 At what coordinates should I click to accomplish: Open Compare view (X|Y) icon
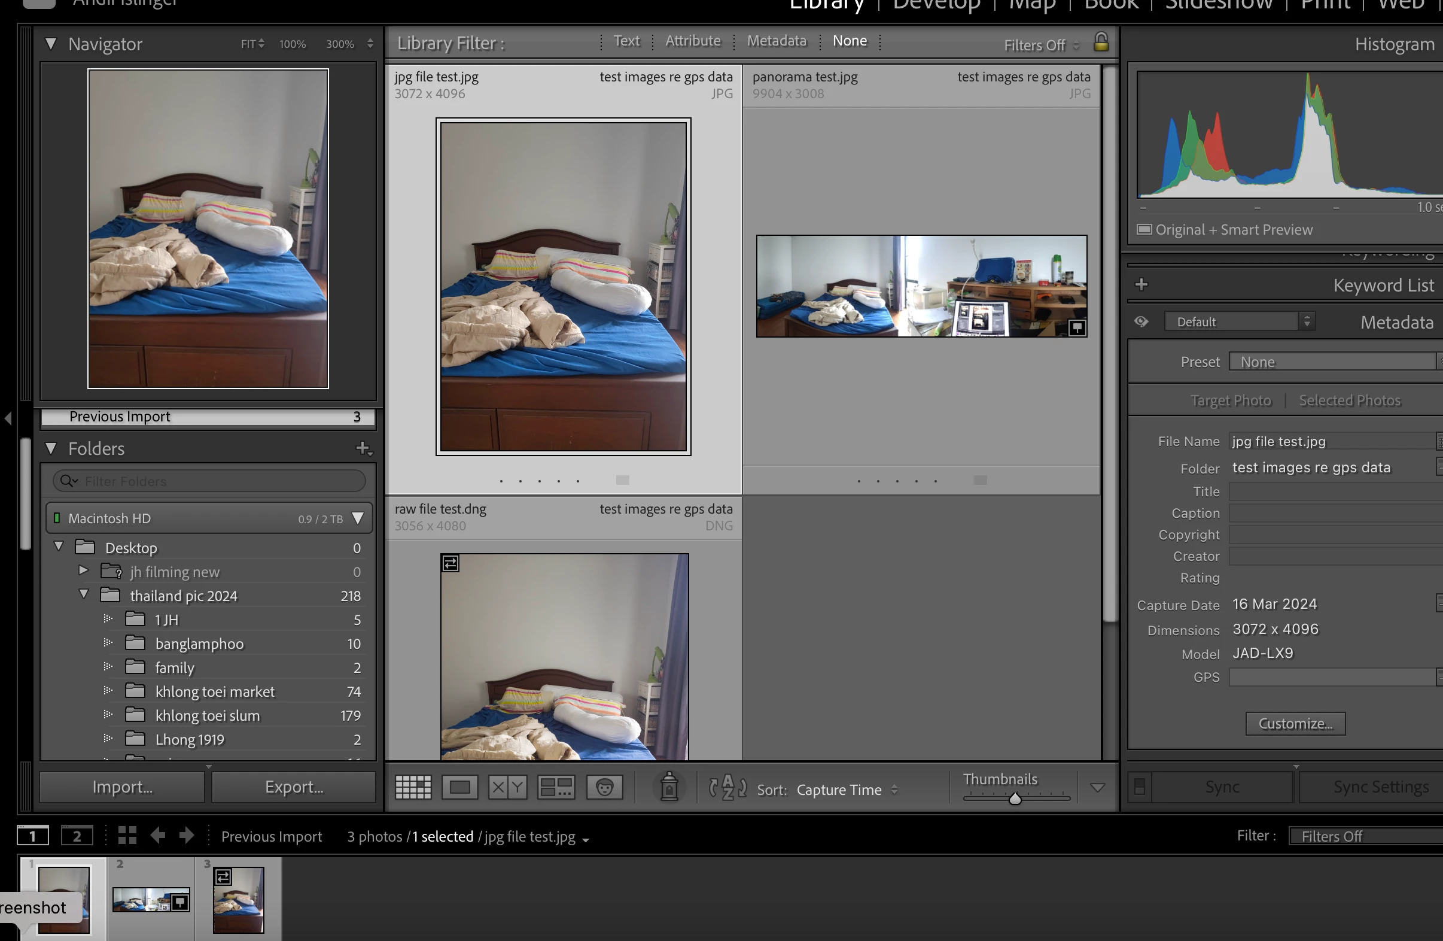507,788
